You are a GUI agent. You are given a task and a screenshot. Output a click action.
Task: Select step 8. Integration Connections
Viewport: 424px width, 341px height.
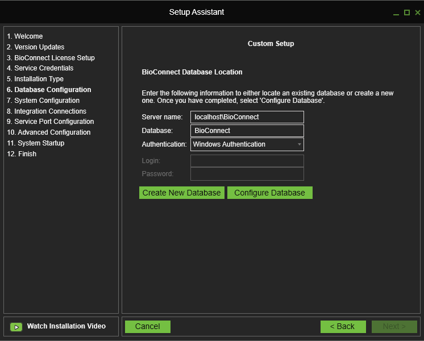pos(47,111)
